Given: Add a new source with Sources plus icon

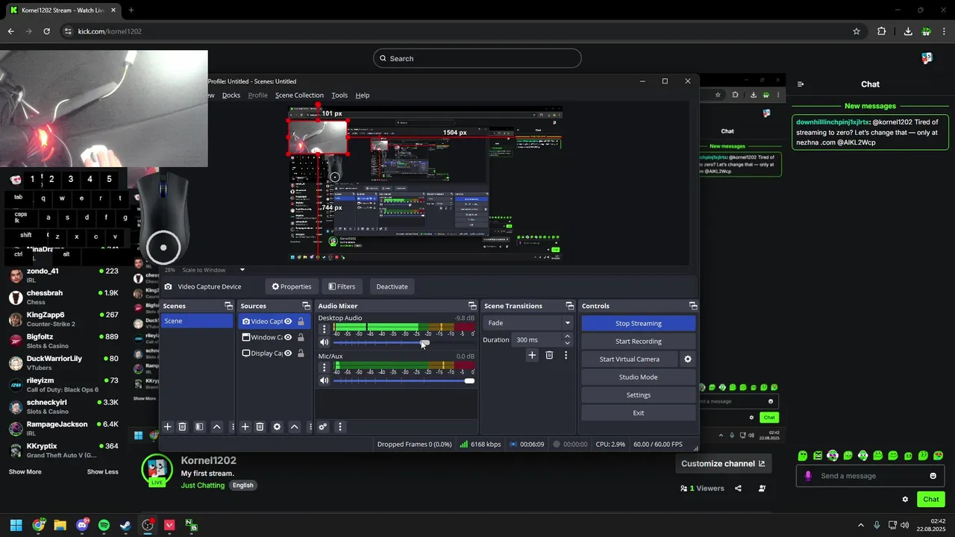Looking at the screenshot, I should pyautogui.click(x=245, y=427).
